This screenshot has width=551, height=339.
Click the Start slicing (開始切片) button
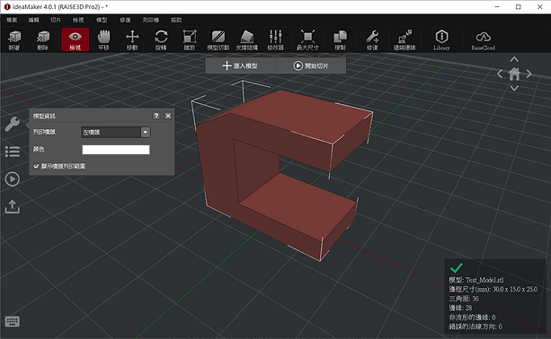311,65
